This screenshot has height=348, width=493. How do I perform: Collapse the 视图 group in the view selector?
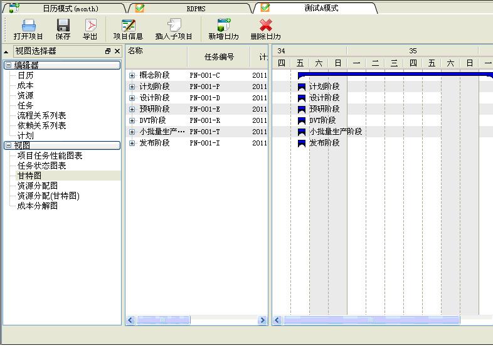8,145
